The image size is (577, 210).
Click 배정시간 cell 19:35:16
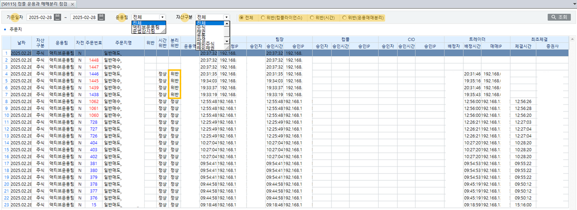(x=472, y=80)
